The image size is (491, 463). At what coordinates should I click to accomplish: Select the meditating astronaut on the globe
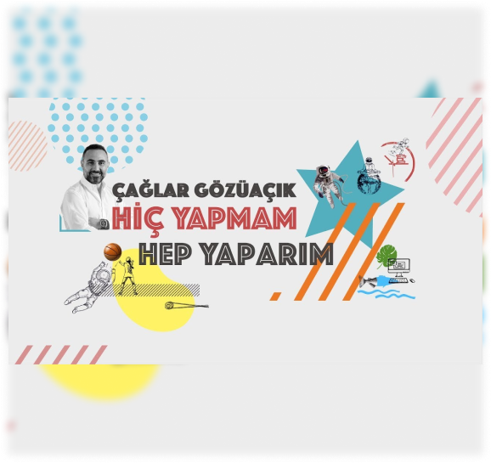(x=370, y=176)
